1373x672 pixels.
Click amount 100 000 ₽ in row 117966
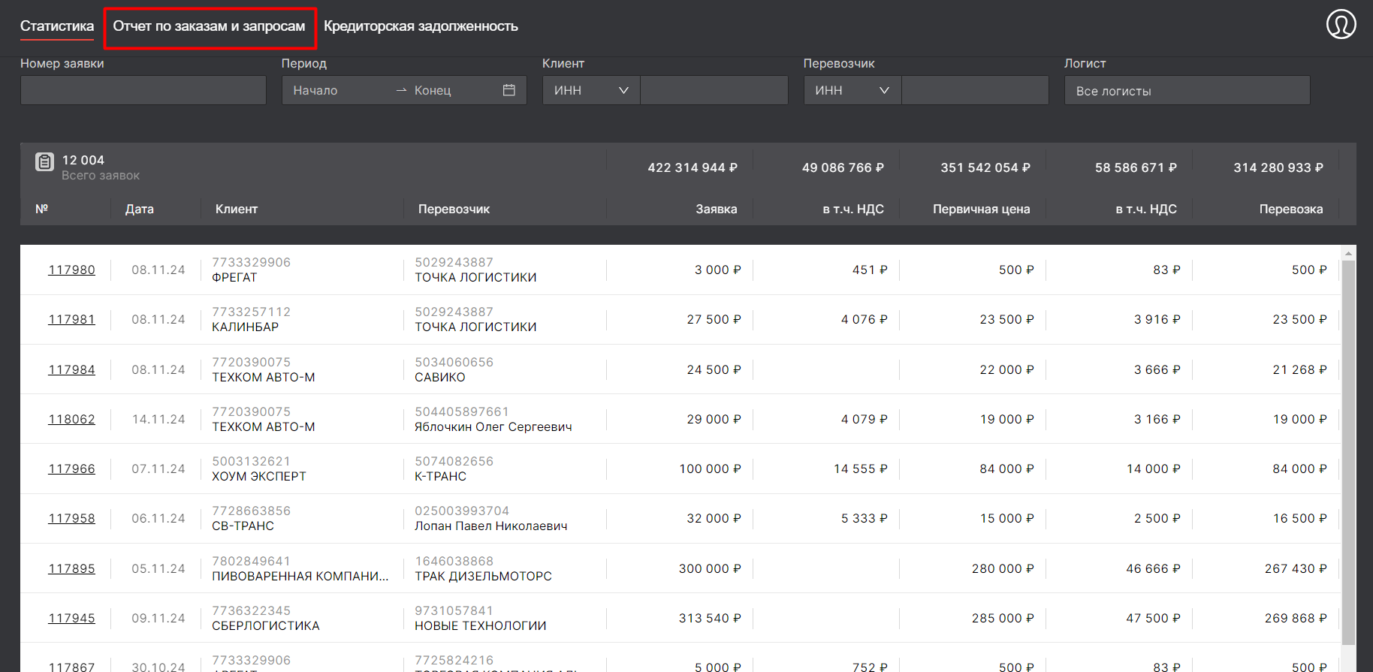point(710,469)
